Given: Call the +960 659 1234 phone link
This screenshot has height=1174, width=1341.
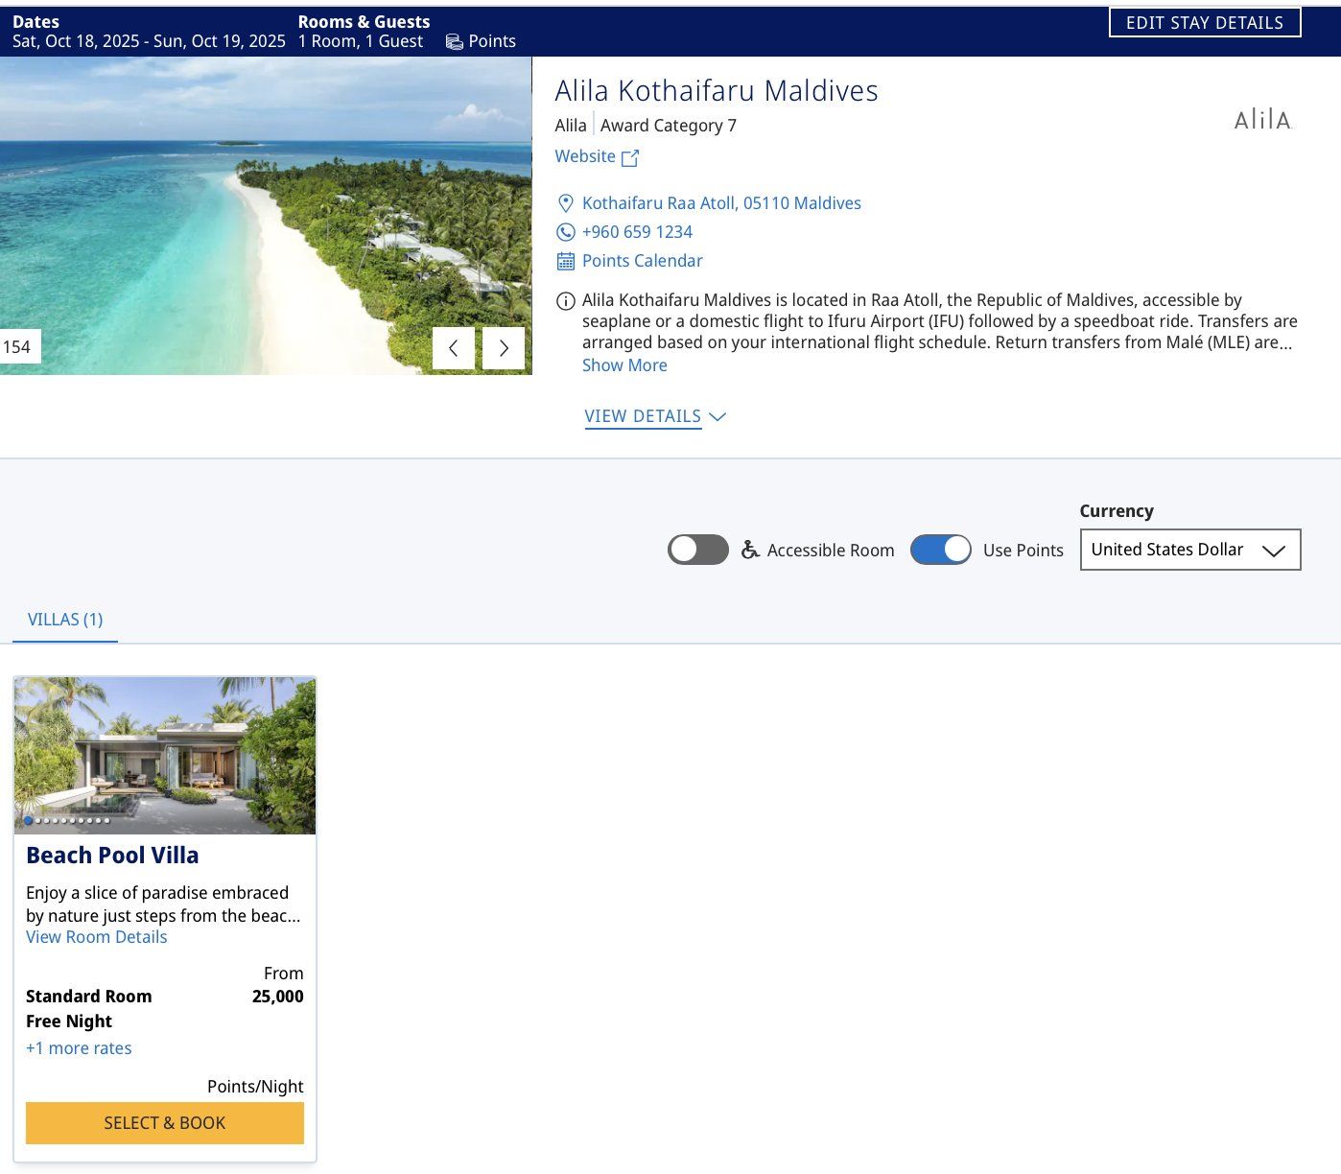Looking at the screenshot, I should pos(637,232).
